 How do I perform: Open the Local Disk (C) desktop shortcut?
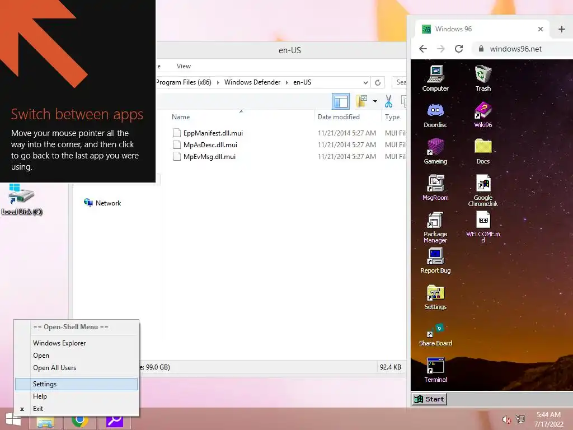[x=22, y=199]
